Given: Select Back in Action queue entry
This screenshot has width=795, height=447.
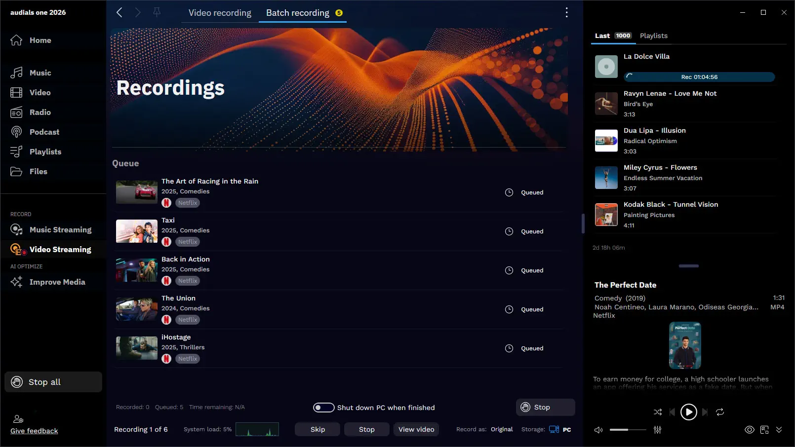Looking at the screenshot, I should (339, 270).
